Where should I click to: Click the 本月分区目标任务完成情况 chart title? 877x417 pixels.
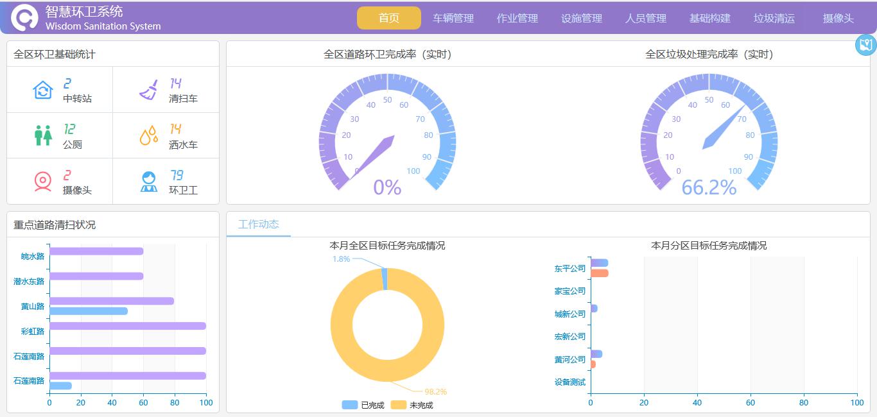click(x=709, y=246)
